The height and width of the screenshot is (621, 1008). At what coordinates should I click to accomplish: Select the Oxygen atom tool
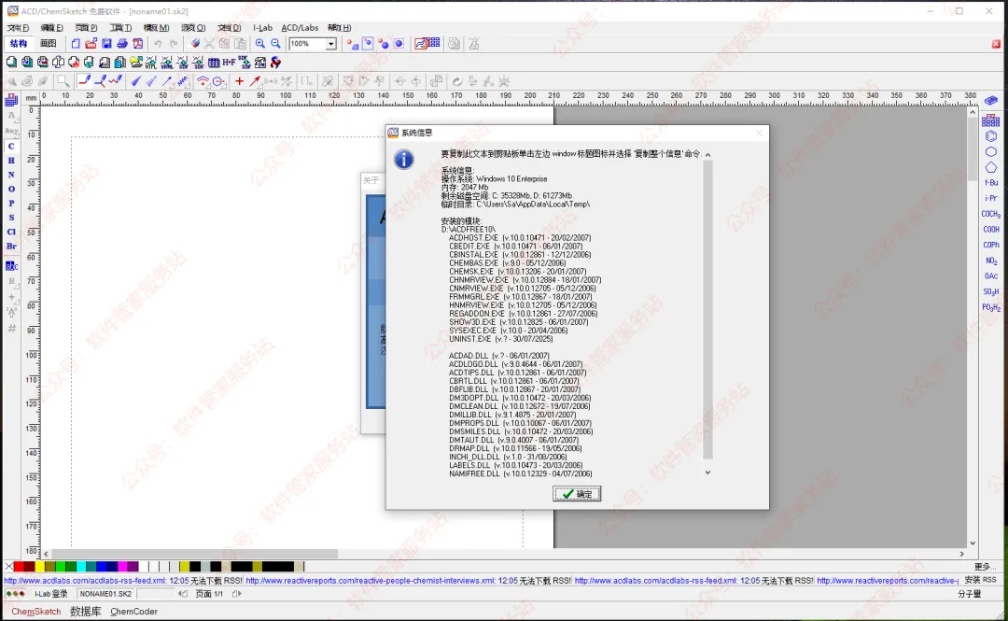(11, 189)
